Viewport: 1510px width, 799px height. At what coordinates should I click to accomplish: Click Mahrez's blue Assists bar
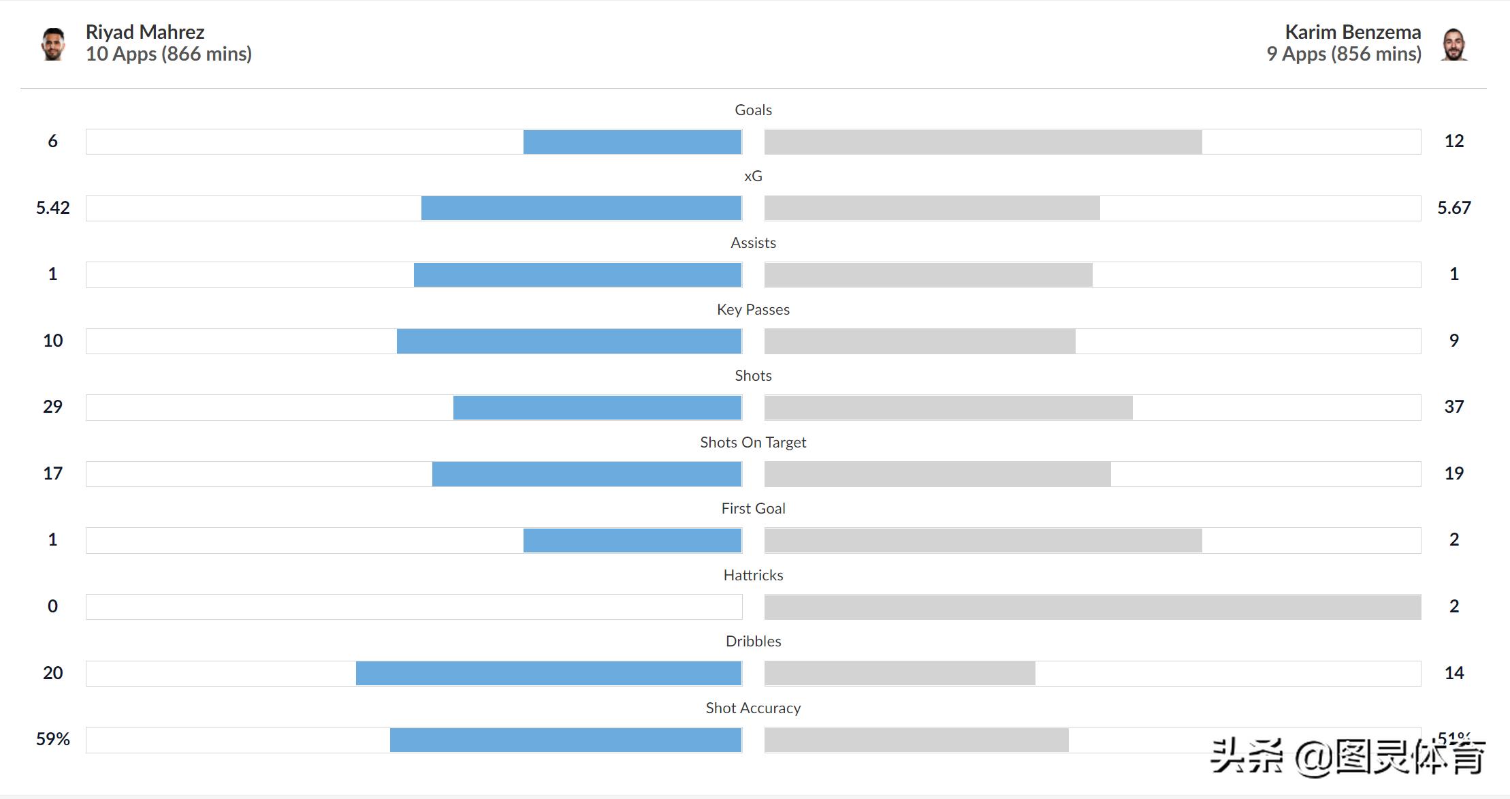point(577,275)
